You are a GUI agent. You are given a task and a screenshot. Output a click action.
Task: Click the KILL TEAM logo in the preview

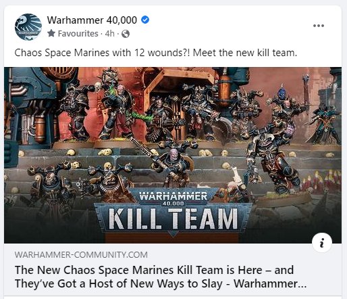click(x=173, y=219)
